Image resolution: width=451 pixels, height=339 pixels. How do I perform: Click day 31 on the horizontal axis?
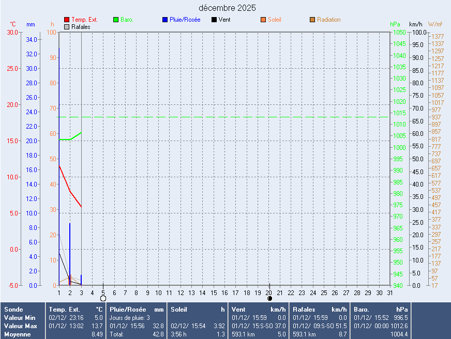[390, 292]
